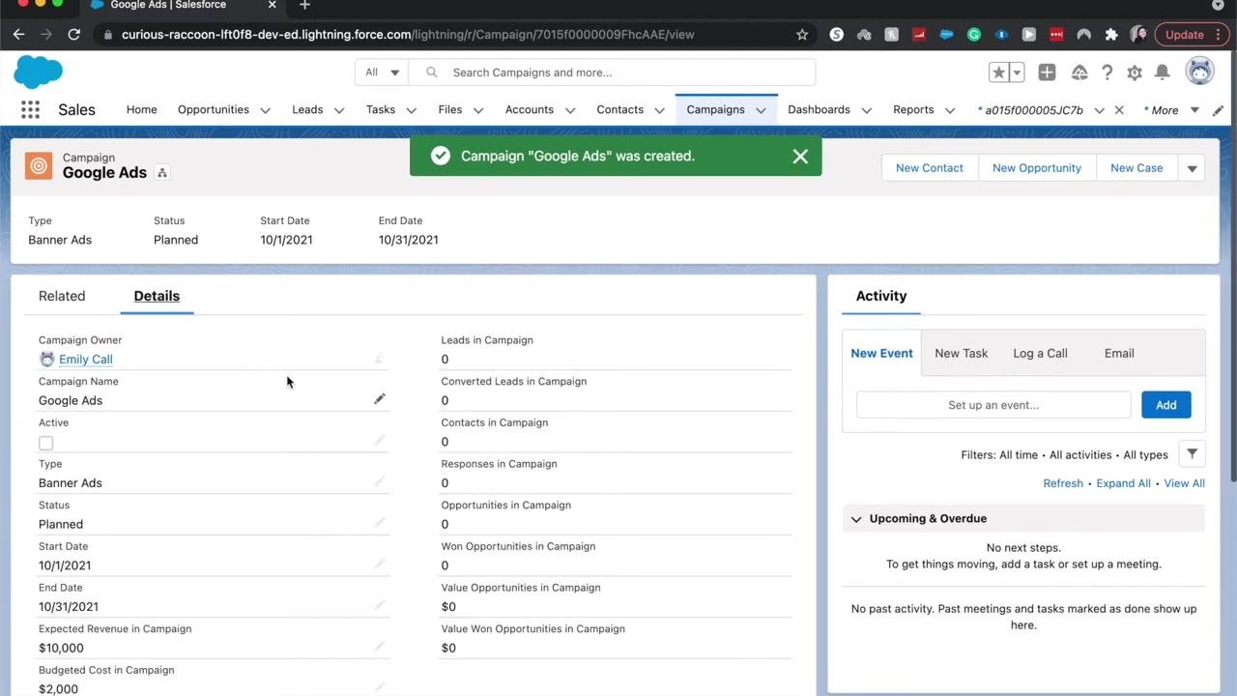1237x696 pixels.
Task: Toggle the Active checkbox
Action: pos(45,443)
